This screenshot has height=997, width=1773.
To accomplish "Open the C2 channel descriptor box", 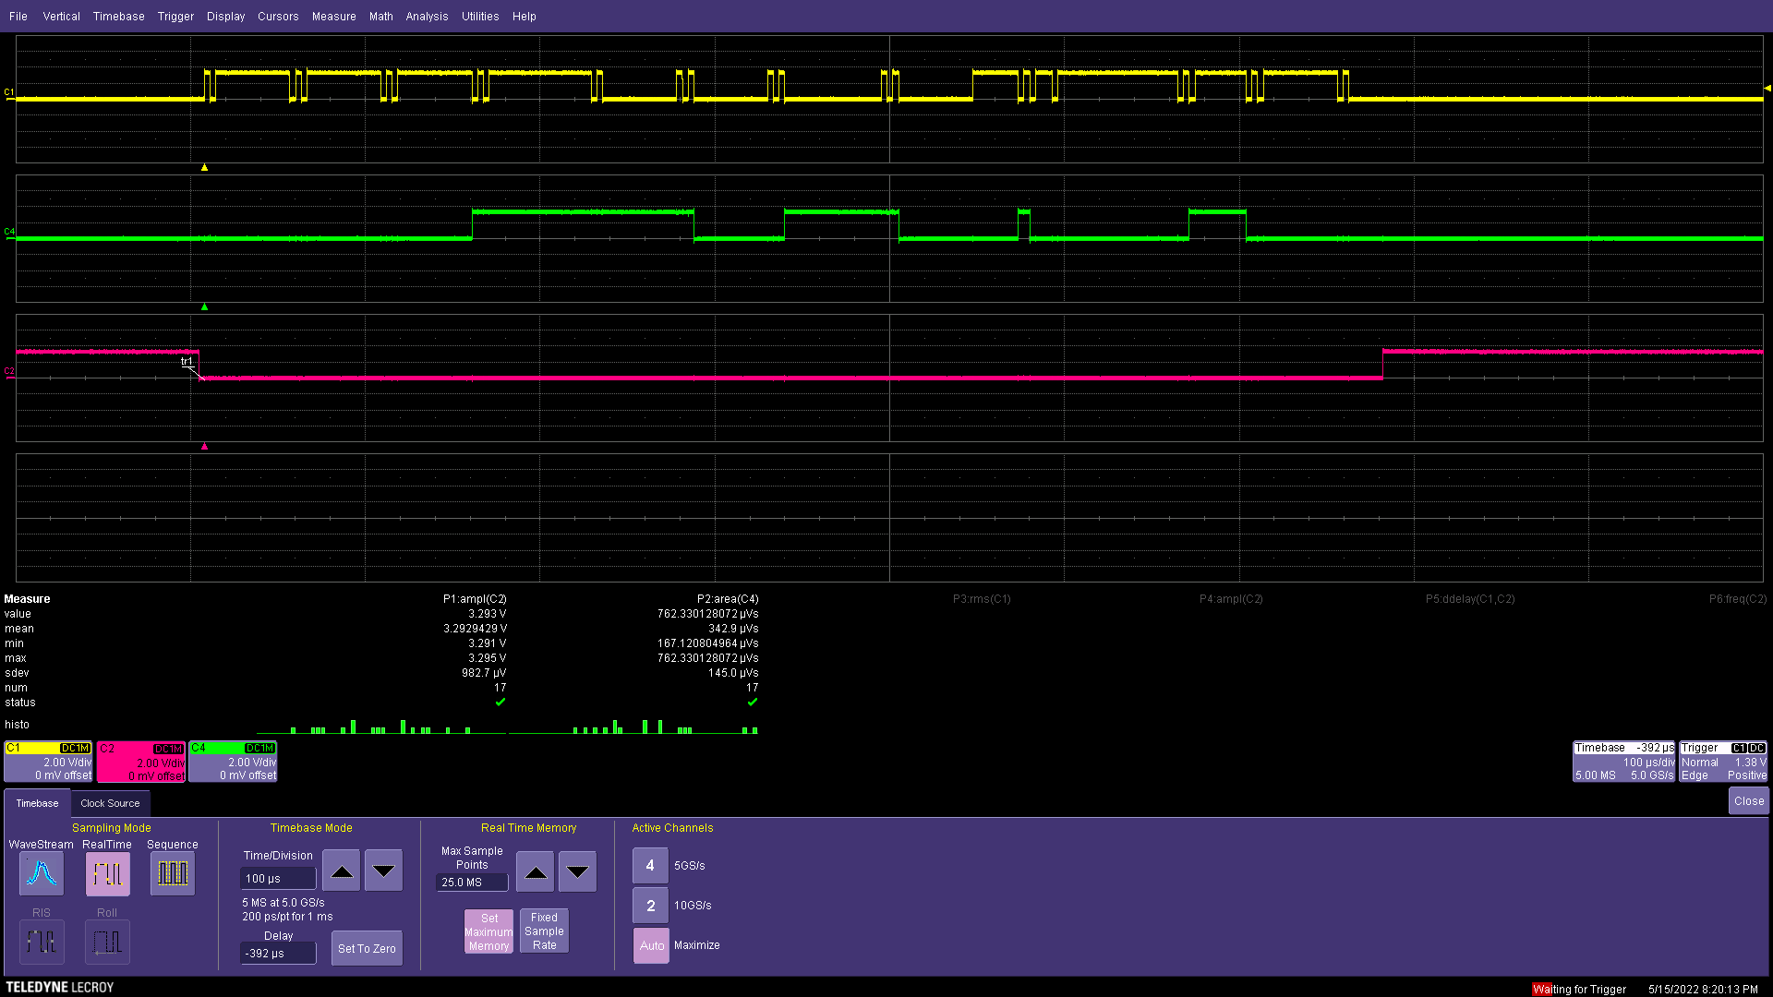I will [x=141, y=762].
